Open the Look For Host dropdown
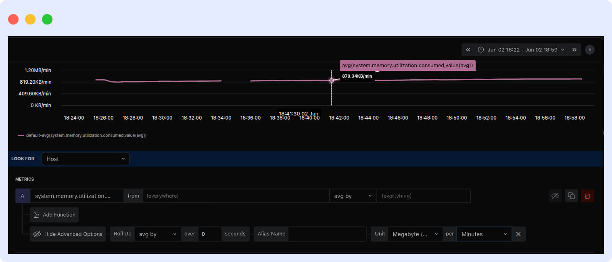Screen dimensions: 612x262 [85, 159]
